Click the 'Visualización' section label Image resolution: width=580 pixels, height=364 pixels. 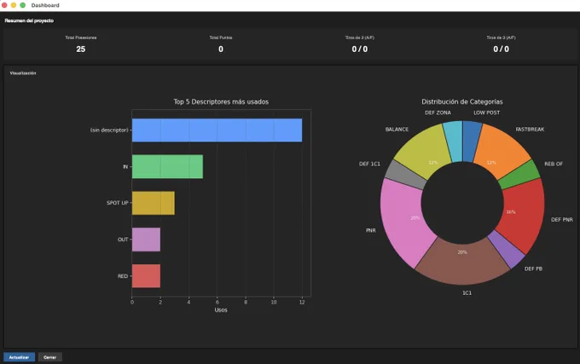(x=23, y=73)
